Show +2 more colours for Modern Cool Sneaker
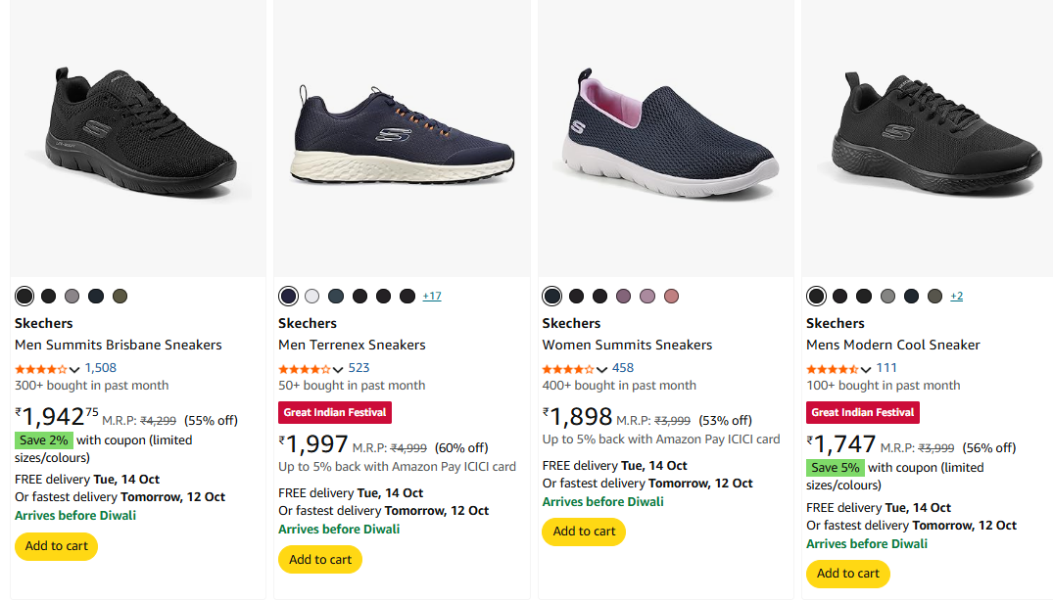This screenshot has height=601, width=1053. [957, 296]
